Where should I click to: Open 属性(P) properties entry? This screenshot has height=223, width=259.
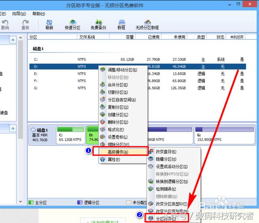123,159
